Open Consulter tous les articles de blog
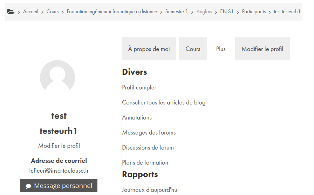The width and height of the screenshot is (314, 195). point(164,102)
